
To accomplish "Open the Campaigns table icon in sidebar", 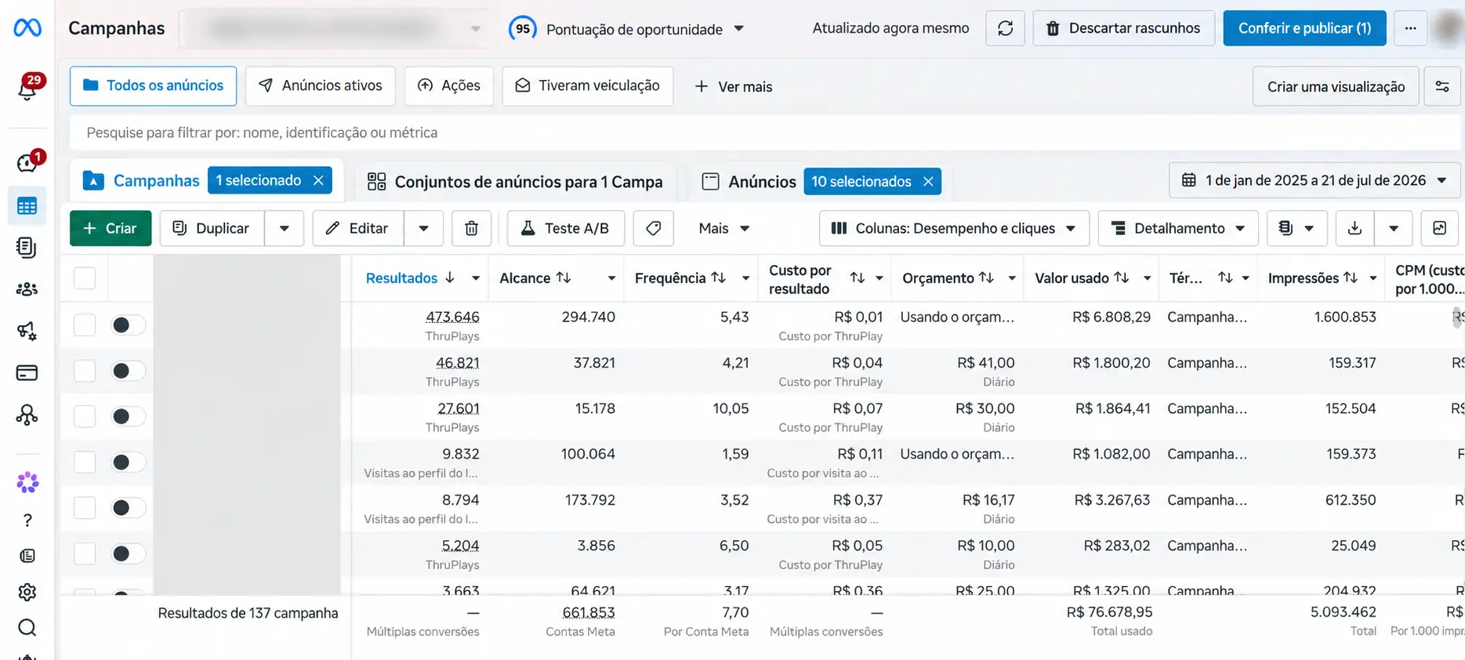I will click(x=27, y=206).
